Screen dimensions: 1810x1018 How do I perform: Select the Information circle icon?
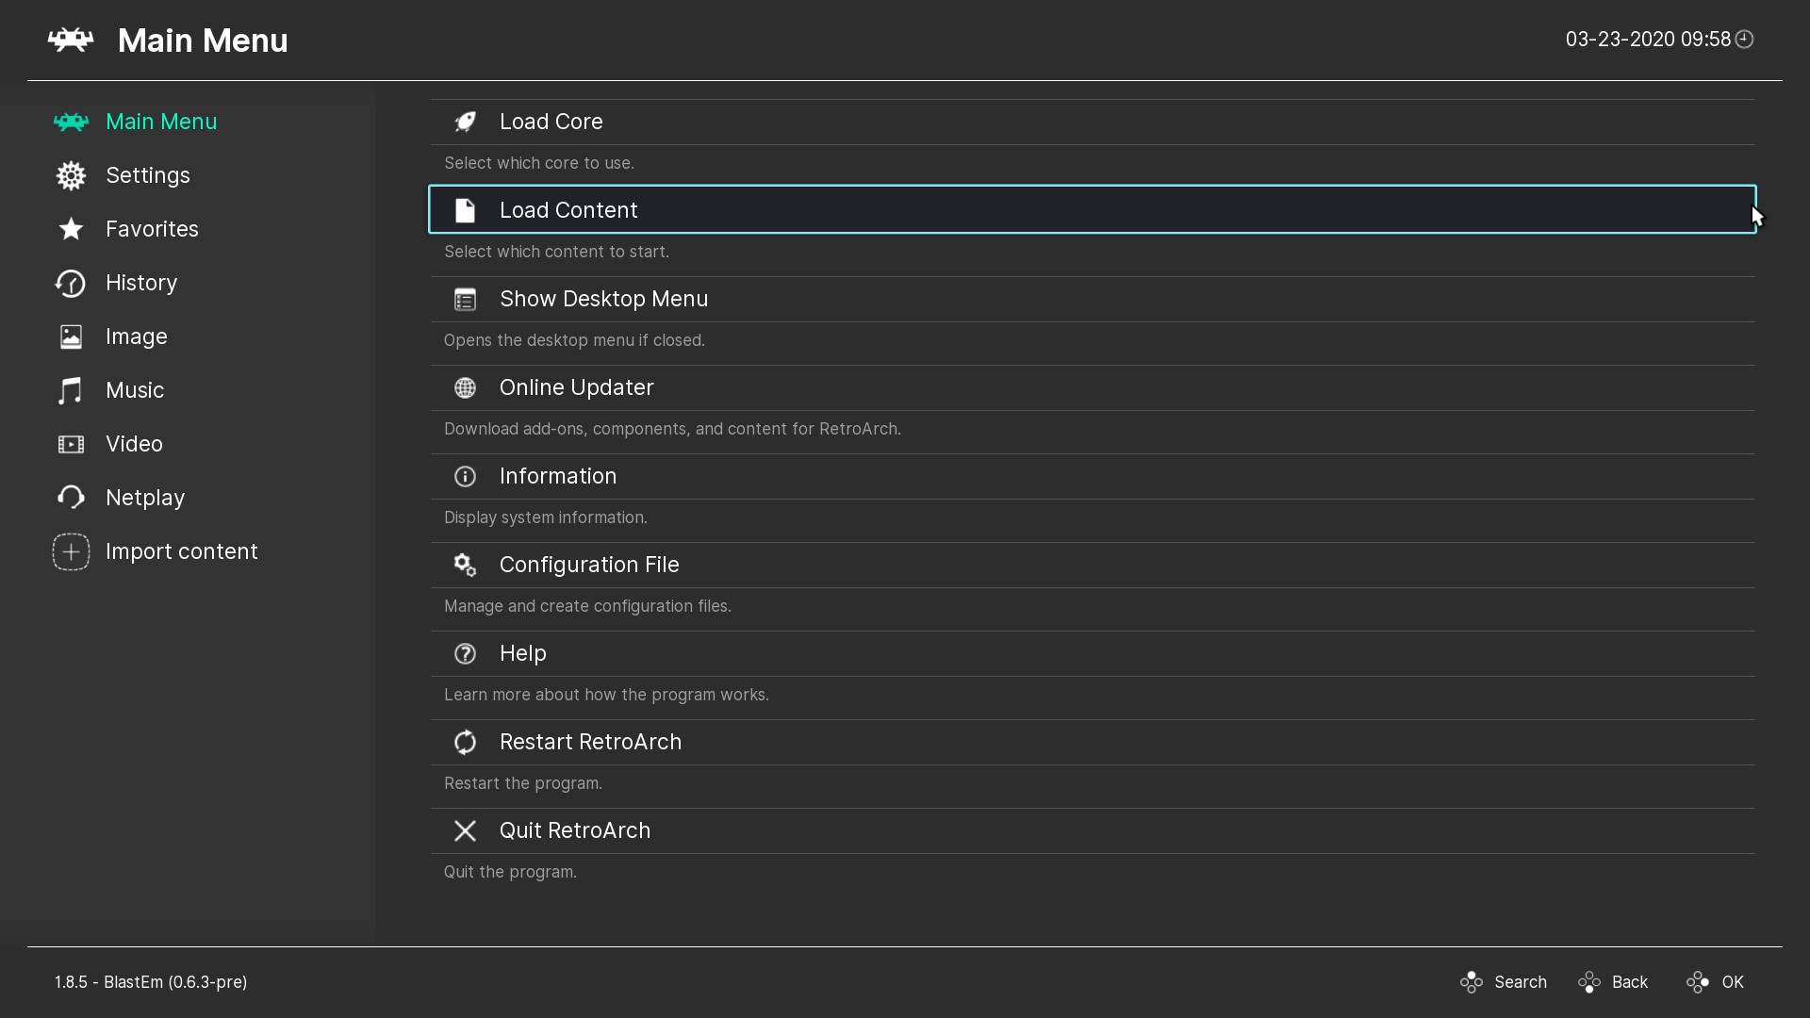tap(465, 476)
